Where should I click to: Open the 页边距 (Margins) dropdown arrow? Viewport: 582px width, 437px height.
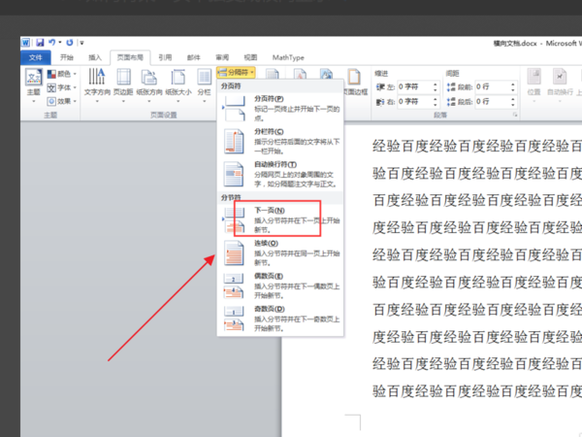click(x=123, y=101)
